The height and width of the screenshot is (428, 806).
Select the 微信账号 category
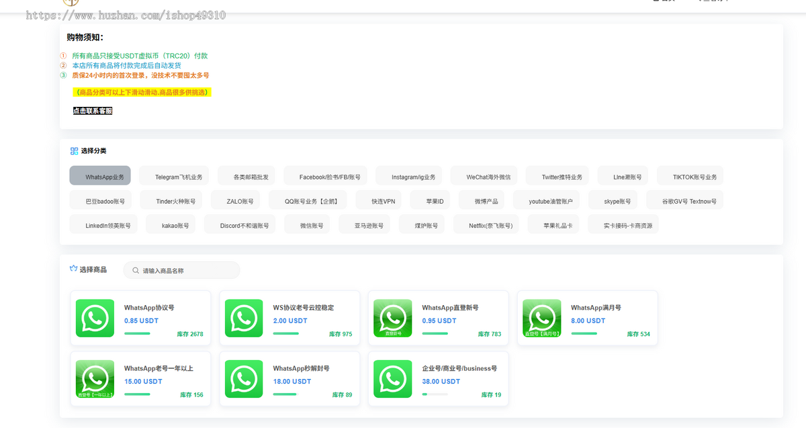307,224
